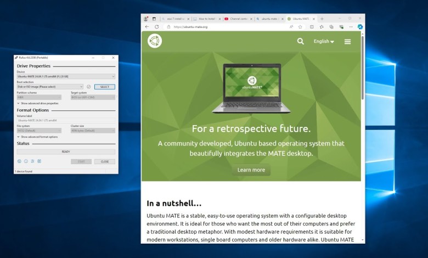Open the Rufus about info icon
This screenshot has height=258, width=428.
pos(26,161)
